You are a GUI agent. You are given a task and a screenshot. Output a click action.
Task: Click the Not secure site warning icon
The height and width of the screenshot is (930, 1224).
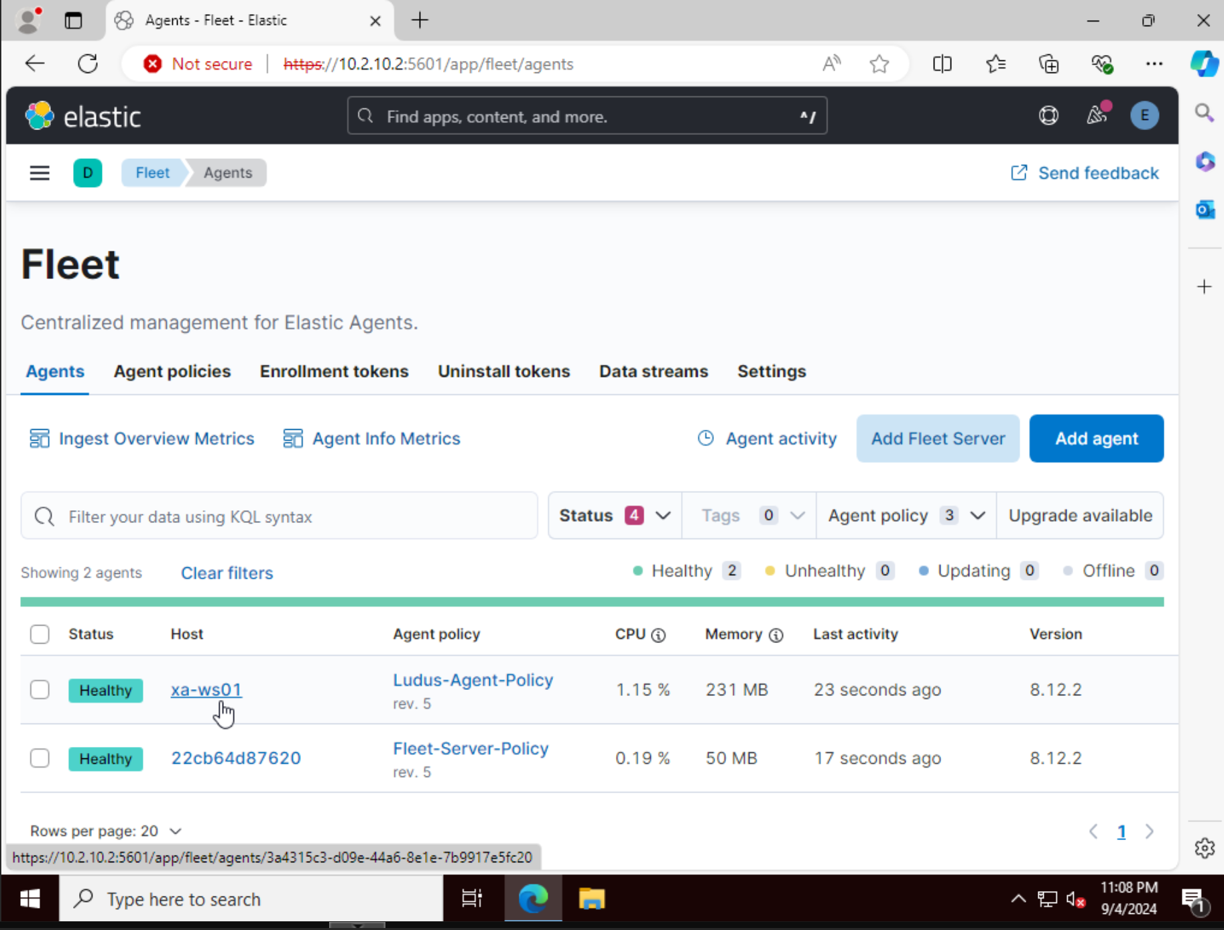click(152, 64)
